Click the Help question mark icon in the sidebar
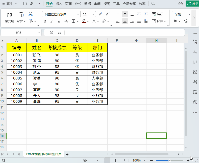199x163 pixels. click(195, 102)
